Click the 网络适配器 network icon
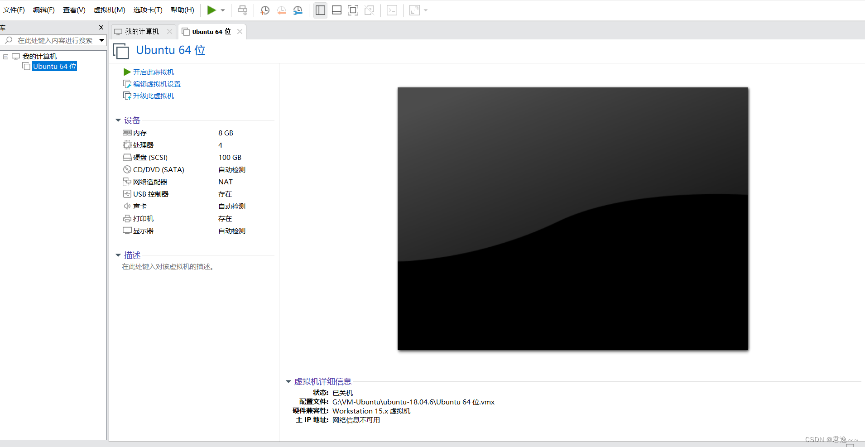This screenshot has height=447, width=865. pyautogui.click(x=127, y=182)
